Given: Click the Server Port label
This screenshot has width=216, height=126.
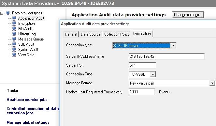Looking at the screenshot, I should tap(75, 65).
